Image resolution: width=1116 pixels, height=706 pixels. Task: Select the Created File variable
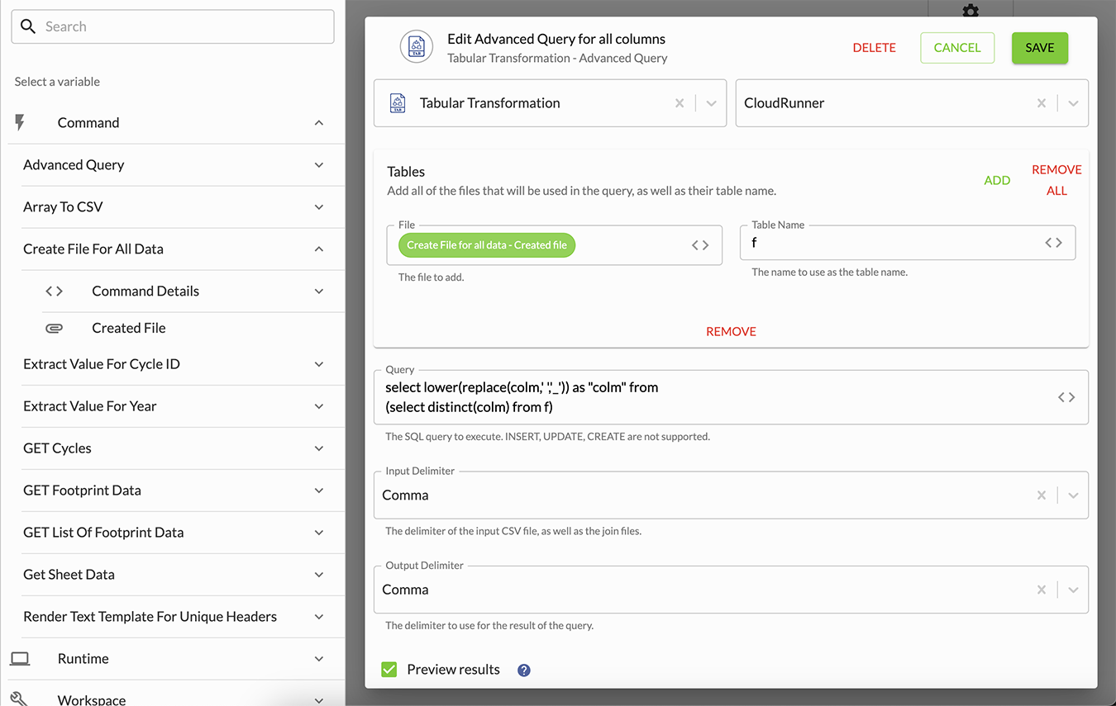129,328
